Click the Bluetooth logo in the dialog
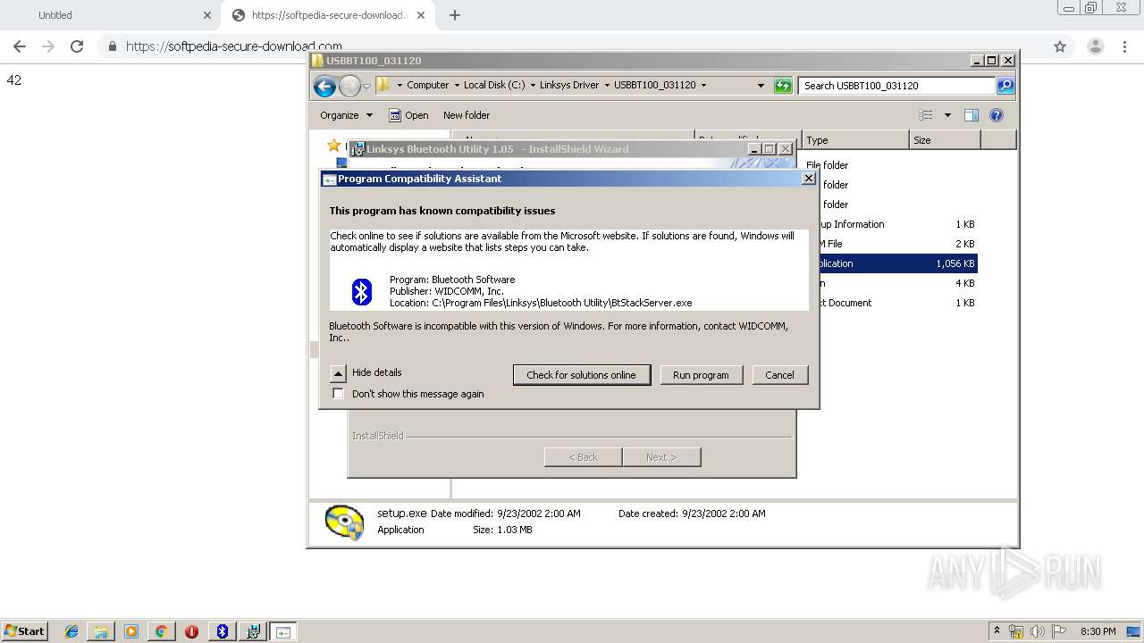Viewport: 1144px width, 643px height. coord(361,291)
